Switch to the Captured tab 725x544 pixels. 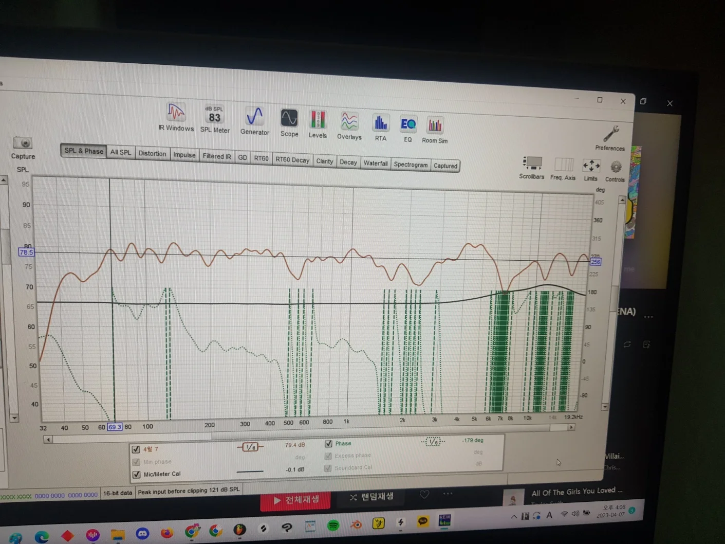pos(445,166)
